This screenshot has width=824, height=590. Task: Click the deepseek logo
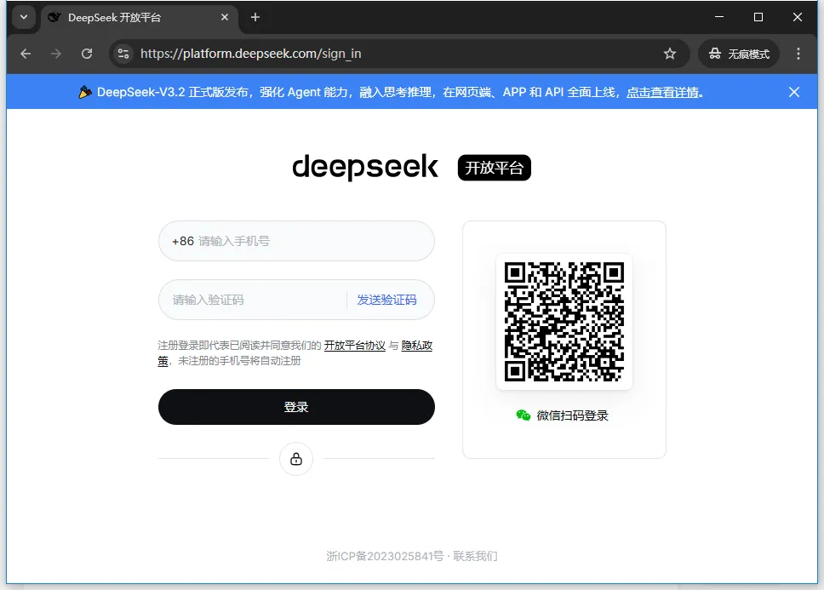[365, 167]
